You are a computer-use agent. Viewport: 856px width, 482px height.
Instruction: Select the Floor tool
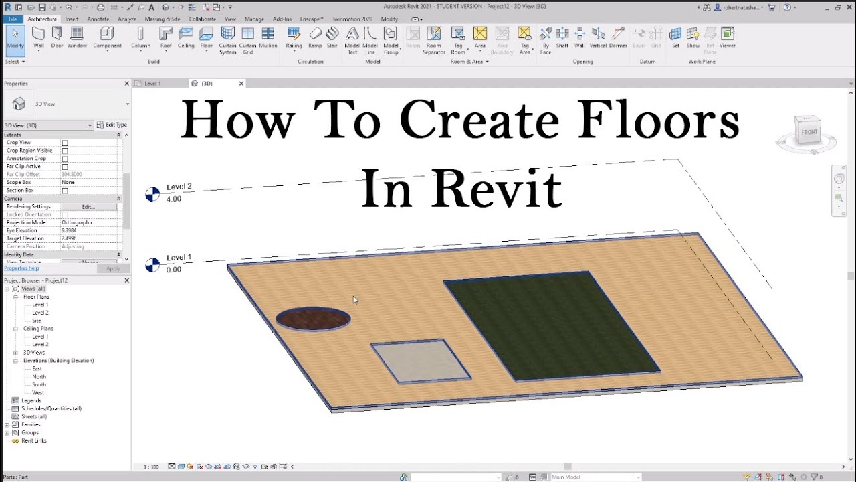click(207, 38)
